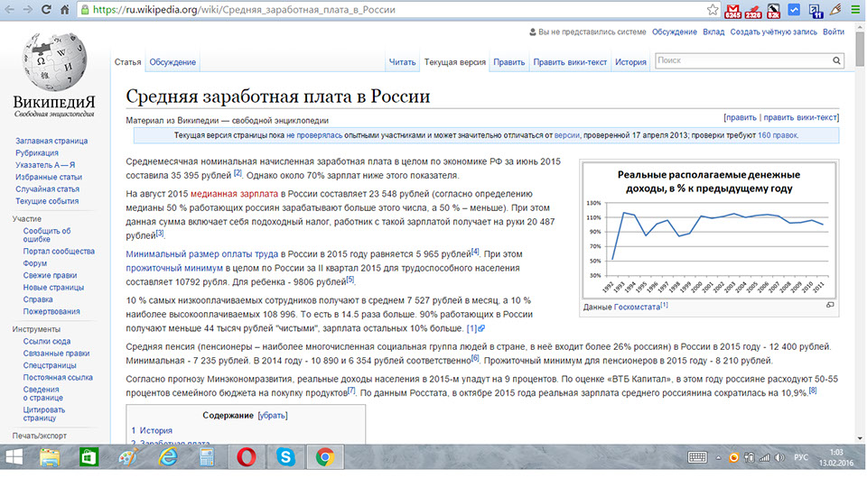This screenshot has height=487, width=867.
Task: Click inside the Поиск search field
Action: 743,60
